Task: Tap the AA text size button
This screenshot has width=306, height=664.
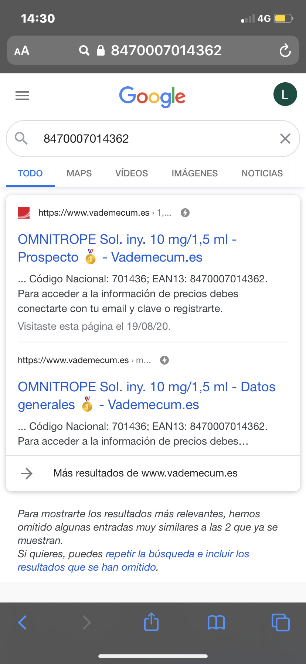Action: coord(22,51)
